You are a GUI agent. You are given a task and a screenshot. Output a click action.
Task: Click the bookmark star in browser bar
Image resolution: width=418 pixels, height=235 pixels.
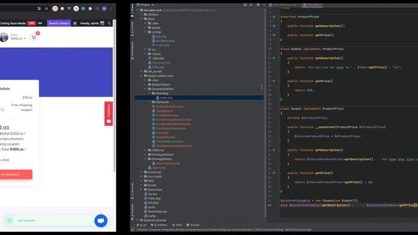(x=46, y=8)
